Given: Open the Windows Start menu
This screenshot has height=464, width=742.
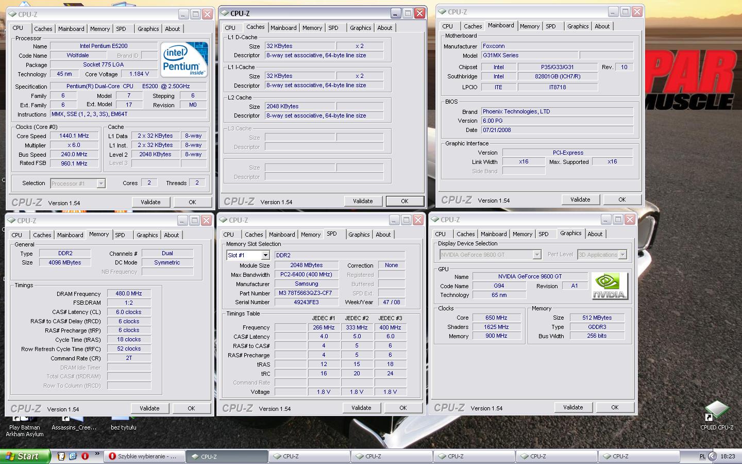Looking at the screenshot, I should pos(25,456).
